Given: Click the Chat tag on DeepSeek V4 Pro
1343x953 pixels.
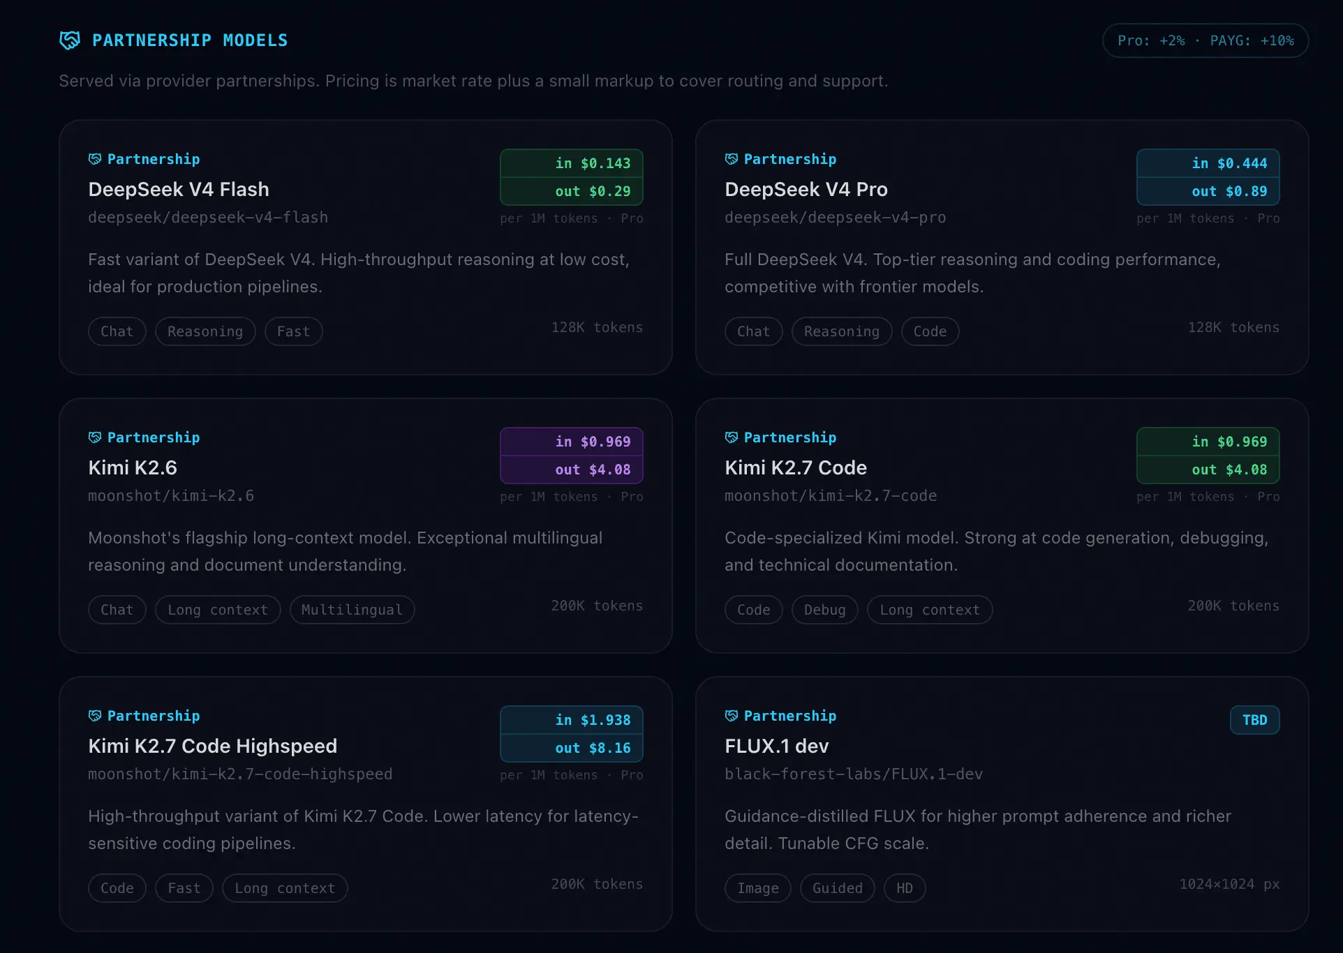Looking at the screenshot, I should pos(754,331).
